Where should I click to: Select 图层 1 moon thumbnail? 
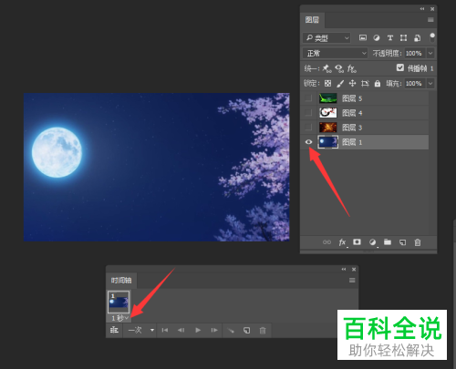tap(327, 142)
